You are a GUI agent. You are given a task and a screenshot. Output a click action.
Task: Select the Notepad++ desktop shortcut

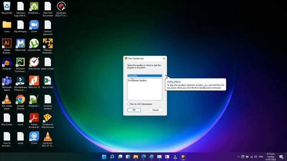(x=34, y=101)
